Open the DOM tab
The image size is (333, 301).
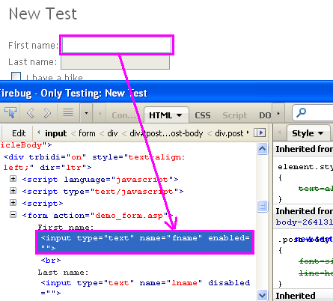point(265,115)
